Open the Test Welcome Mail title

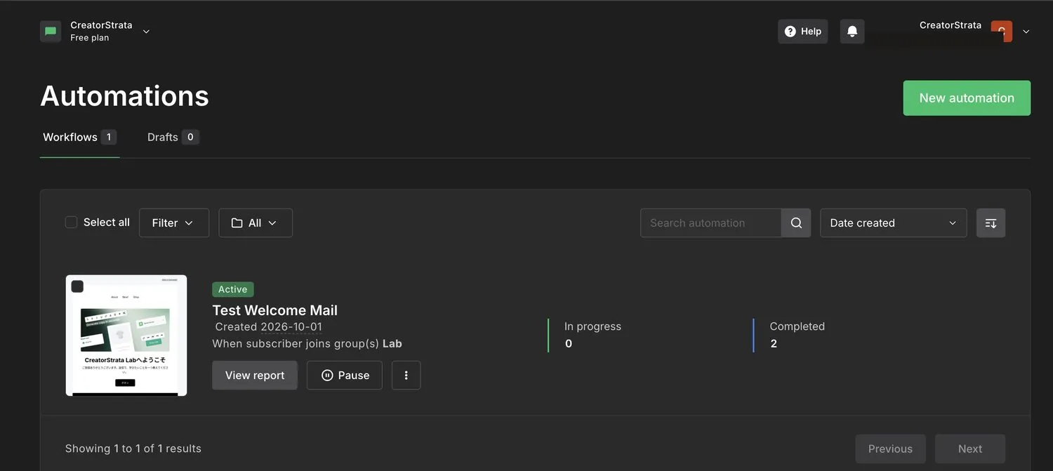(275, 310)
